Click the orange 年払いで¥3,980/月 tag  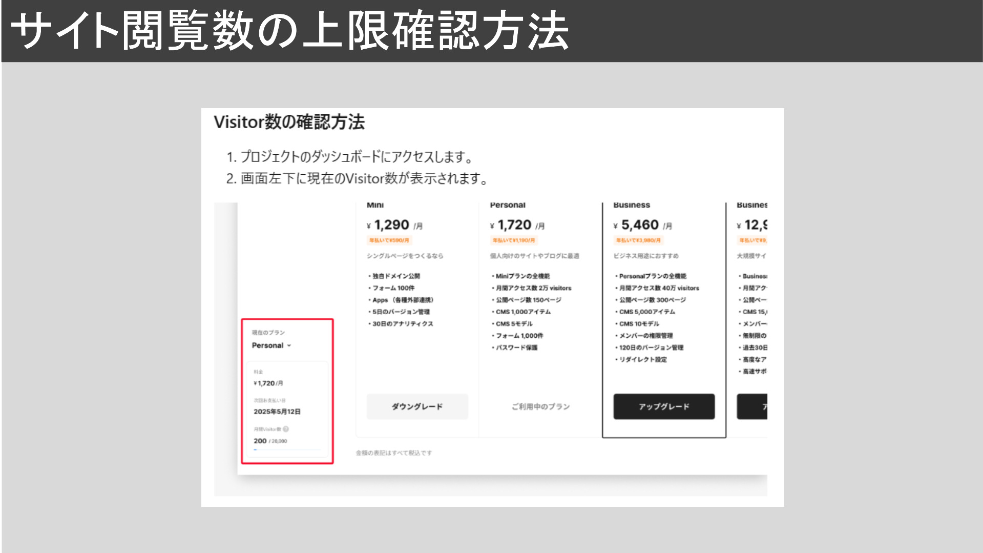click(638, 240)
